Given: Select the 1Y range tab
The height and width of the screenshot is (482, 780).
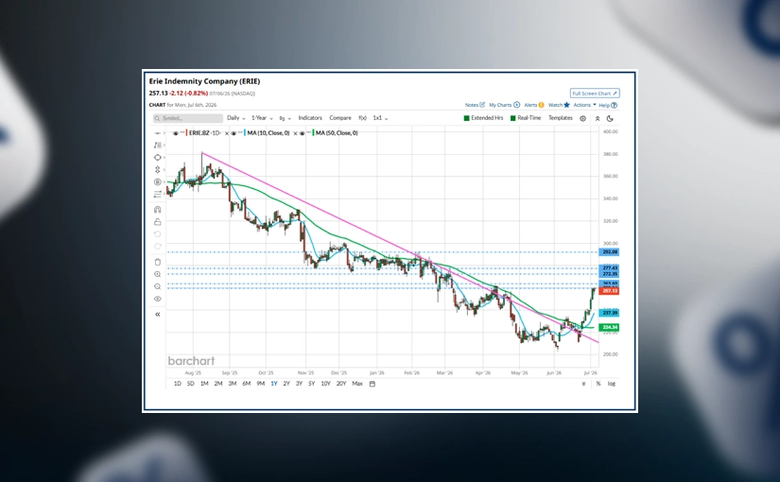Looking at the screenshot, I should tap(273, 384).
